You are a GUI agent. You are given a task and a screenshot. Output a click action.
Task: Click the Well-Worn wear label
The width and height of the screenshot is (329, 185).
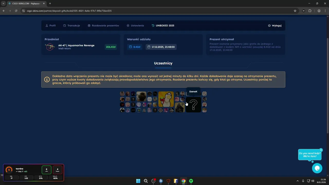65,49
